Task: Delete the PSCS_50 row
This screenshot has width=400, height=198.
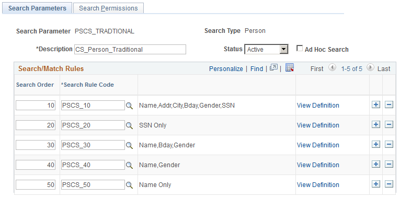Action: tap(389, 184)
